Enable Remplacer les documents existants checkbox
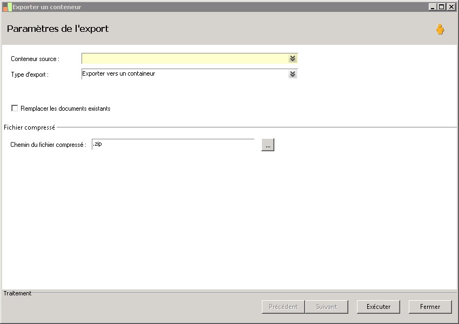This screenshot has height=324, width=459. coord(15,108)
